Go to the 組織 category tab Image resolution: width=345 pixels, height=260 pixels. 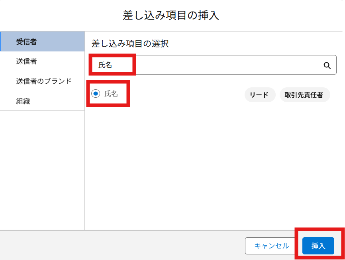coord(23,101)
